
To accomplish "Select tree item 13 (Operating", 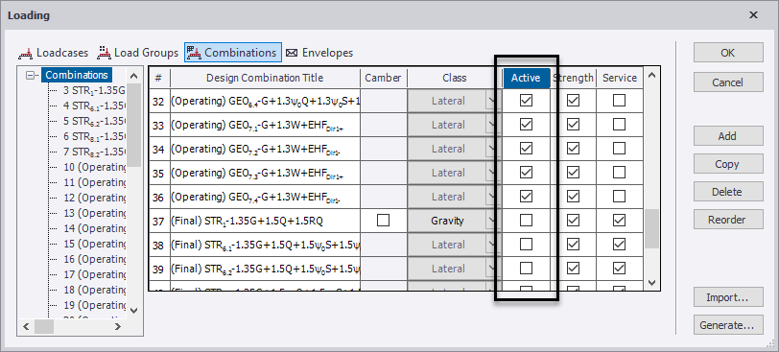I will point(94,214).
